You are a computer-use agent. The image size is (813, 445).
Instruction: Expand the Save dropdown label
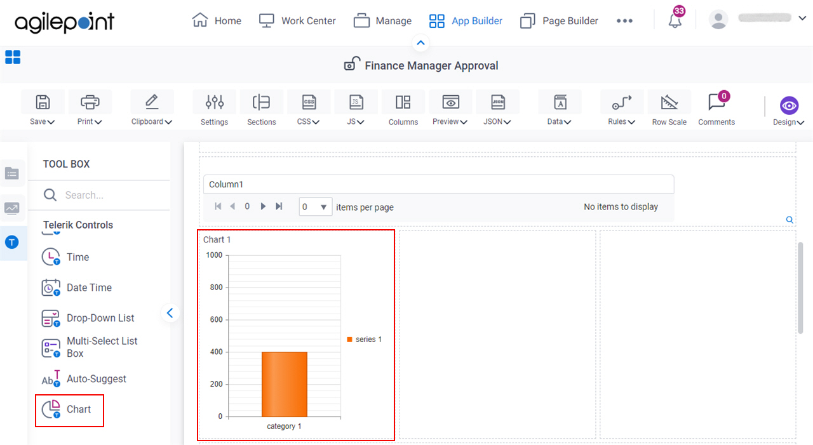tap(43, 121)
